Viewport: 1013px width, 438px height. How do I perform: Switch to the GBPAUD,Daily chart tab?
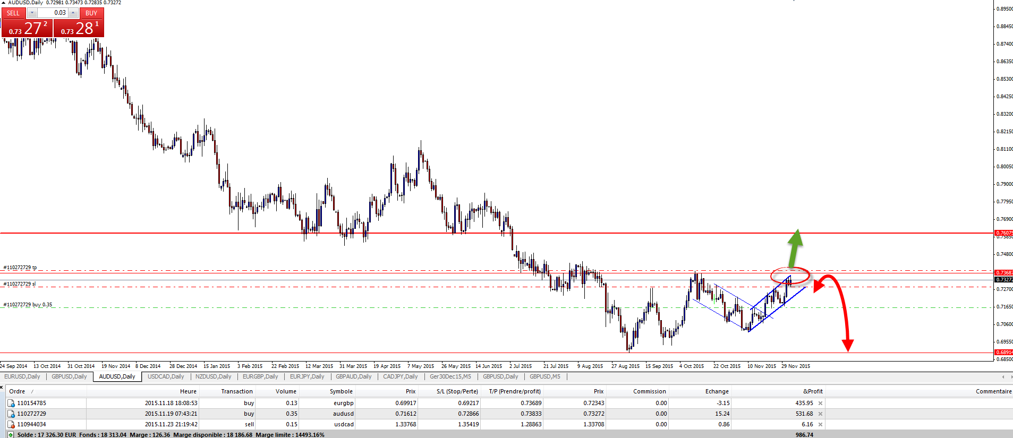354,376
